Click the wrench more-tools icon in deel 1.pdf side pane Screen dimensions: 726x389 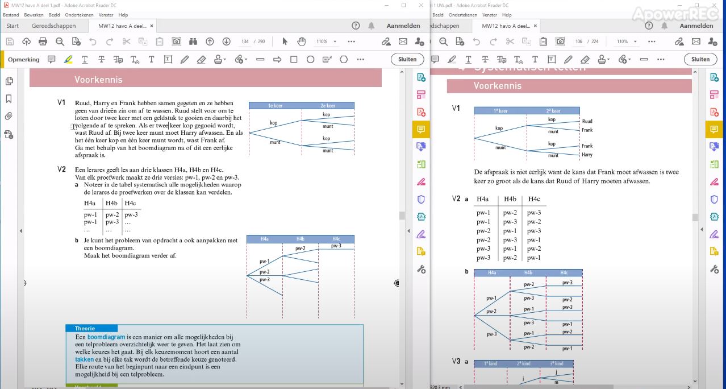coord(421,269)
